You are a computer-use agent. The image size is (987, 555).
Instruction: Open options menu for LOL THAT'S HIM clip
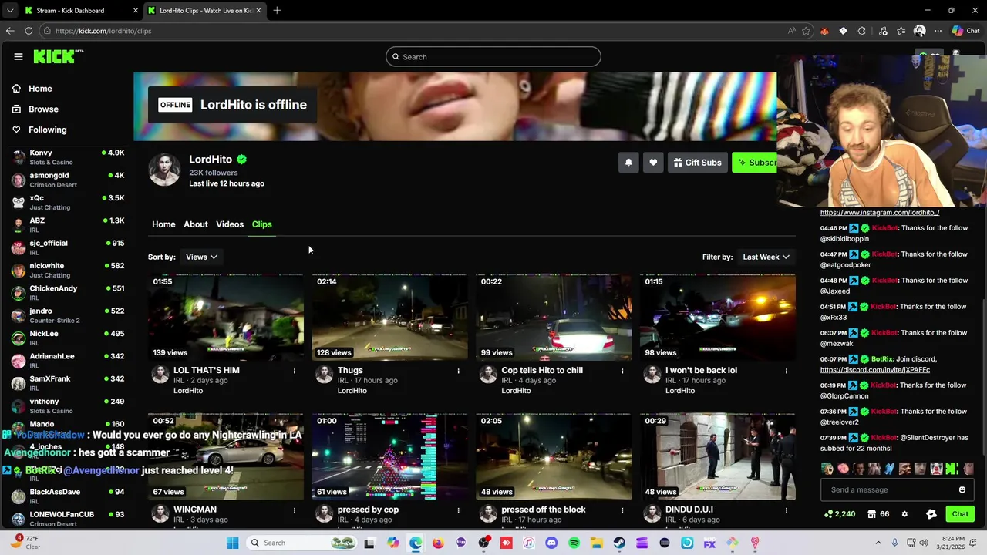[x=295, y=371]
